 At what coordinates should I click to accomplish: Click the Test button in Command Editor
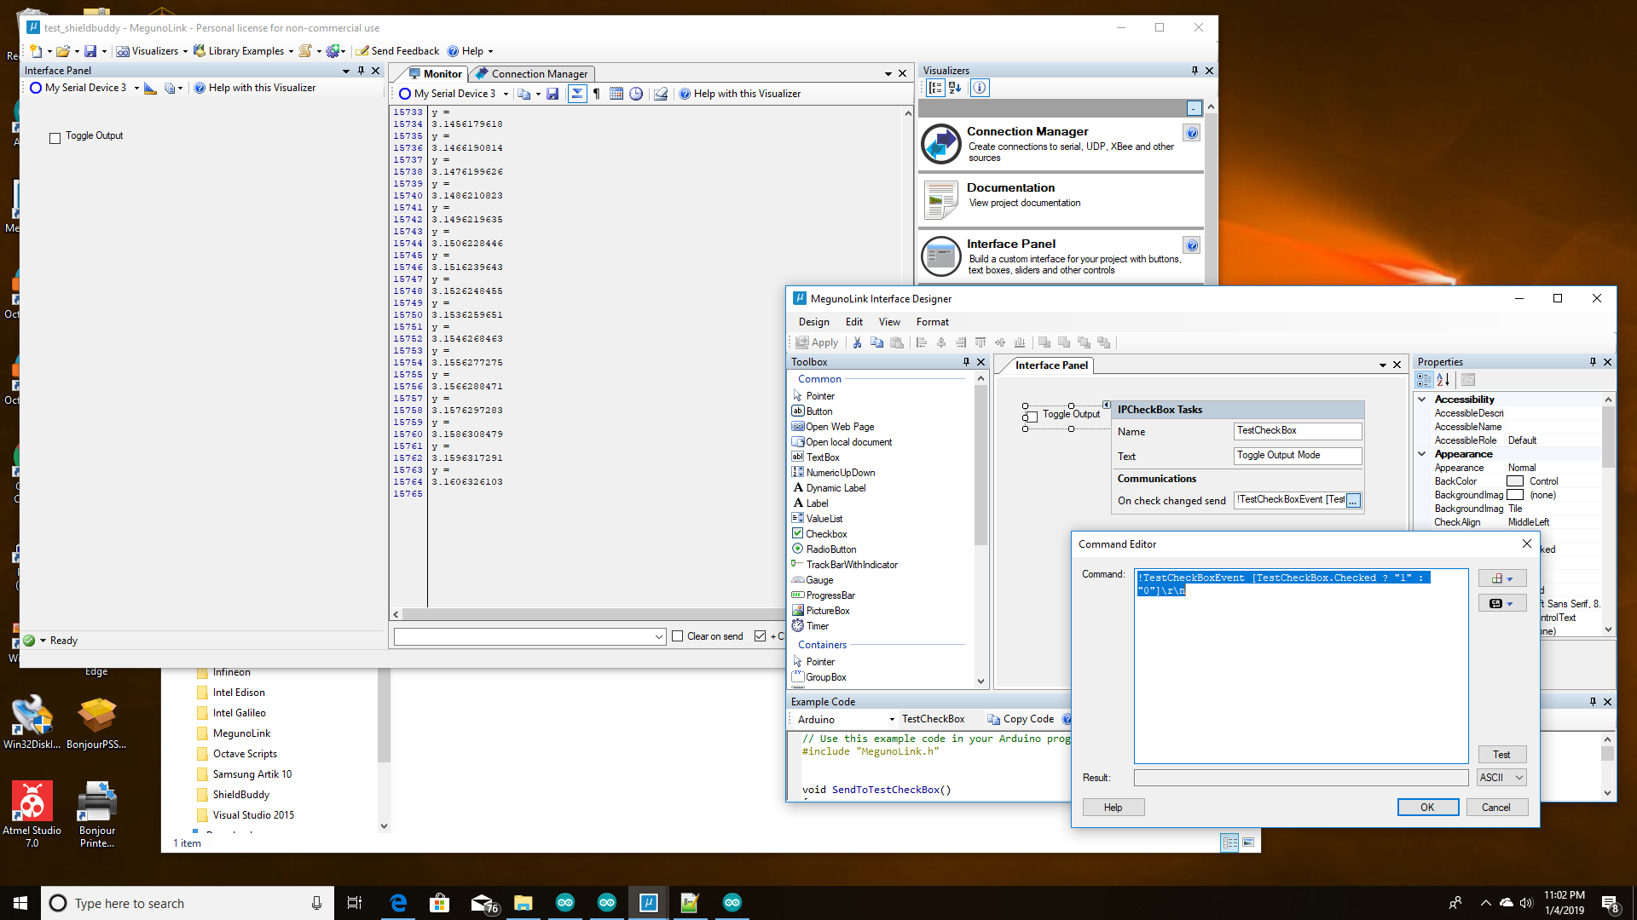[1501, 755]
